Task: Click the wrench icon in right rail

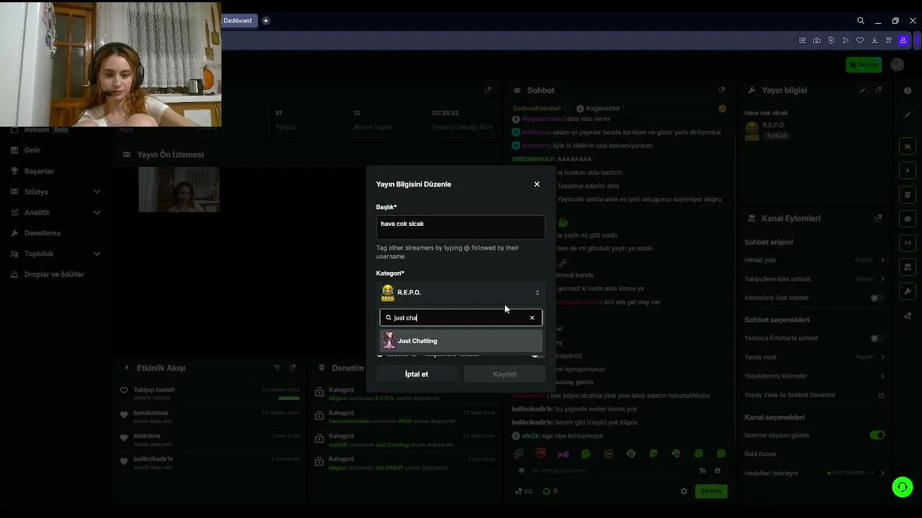Action: tap(908, 291)
